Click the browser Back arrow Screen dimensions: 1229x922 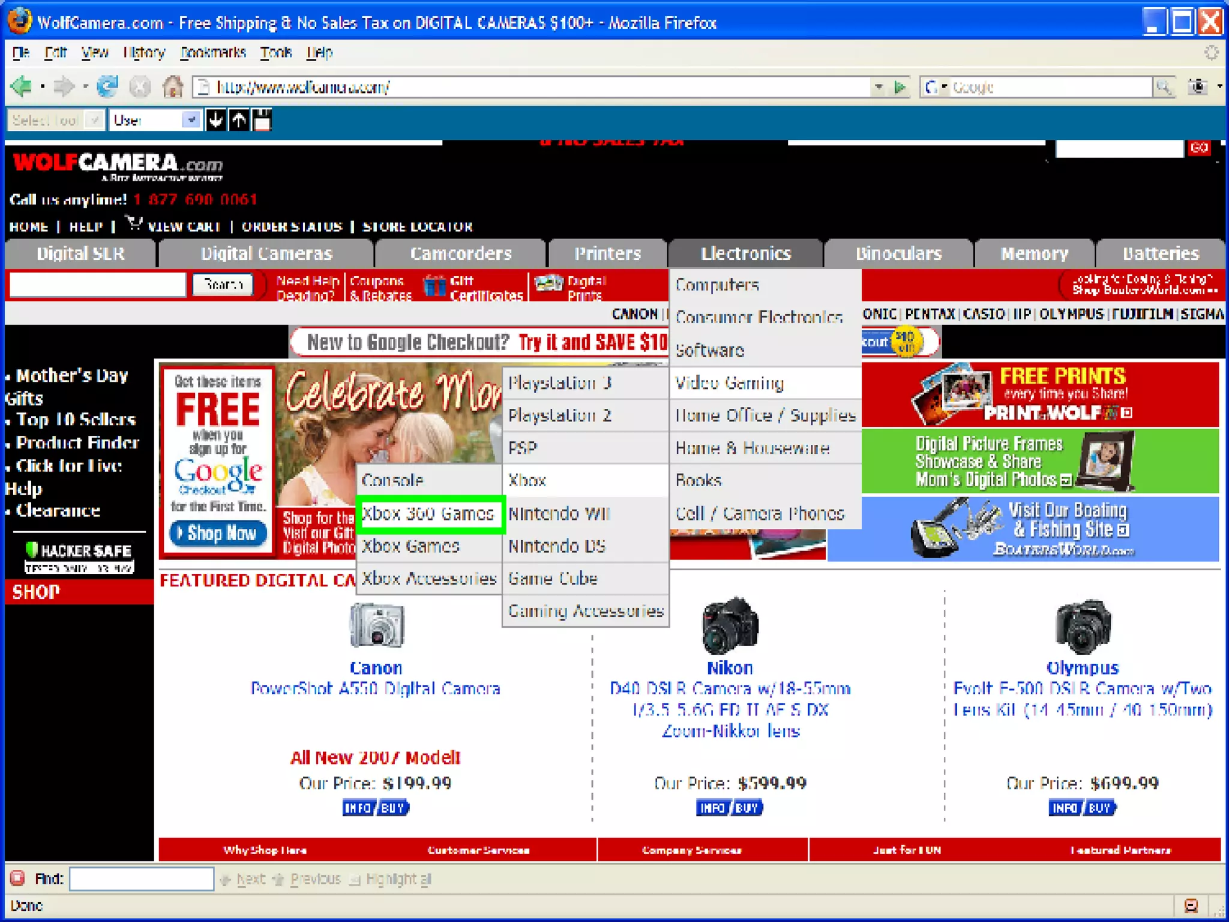click(x=22, y=87)
